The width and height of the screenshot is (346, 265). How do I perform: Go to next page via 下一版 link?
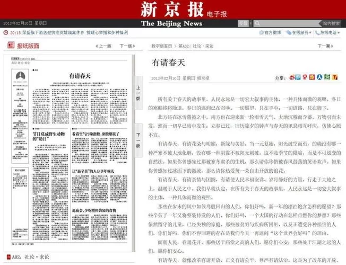pyautogui.click(x=127, y=46)
